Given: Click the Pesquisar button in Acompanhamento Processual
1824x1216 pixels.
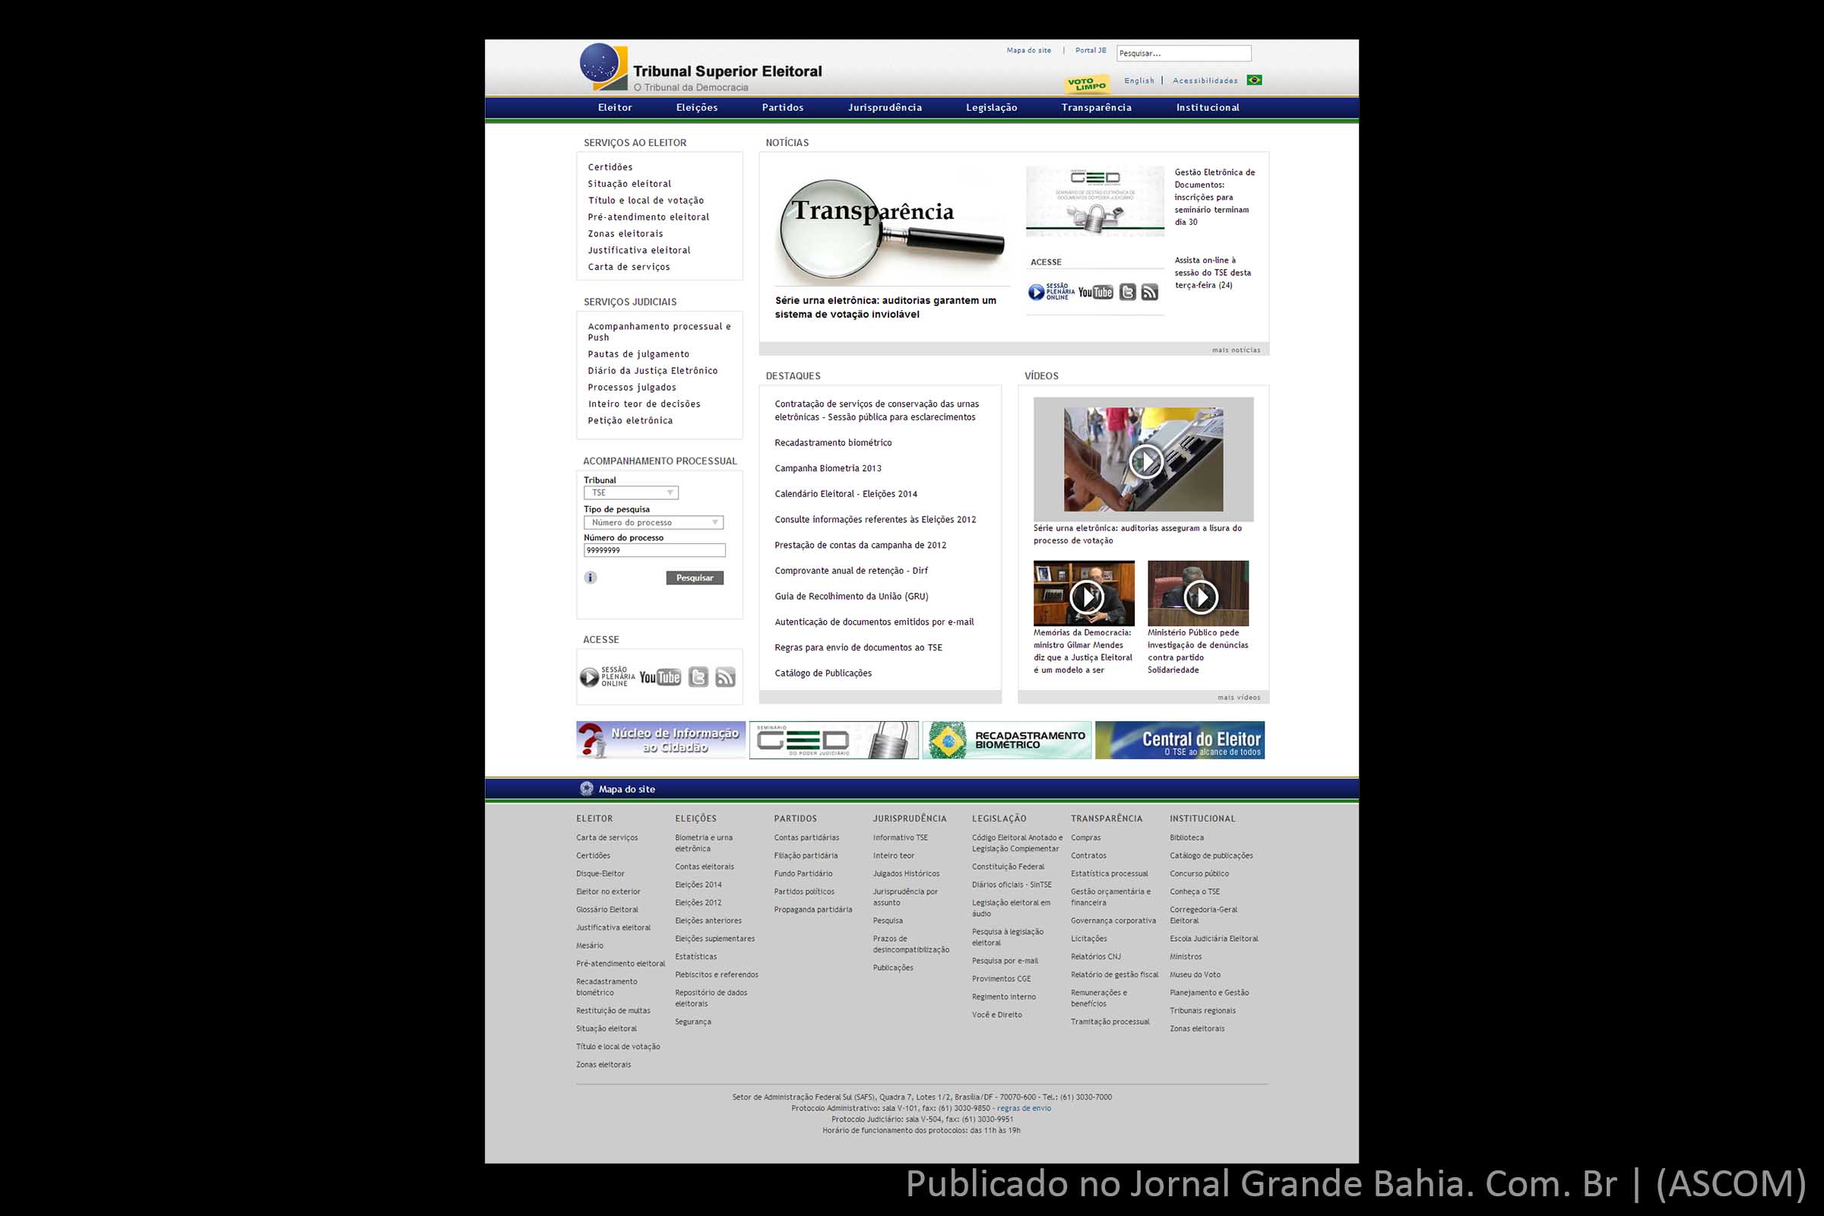Looking at the screenshot, I should [x=695, y=578].
